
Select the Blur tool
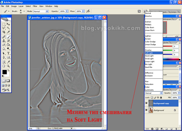[4, 49]
